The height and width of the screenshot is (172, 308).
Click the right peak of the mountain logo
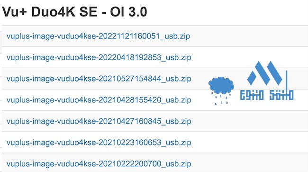click(274, 73)
